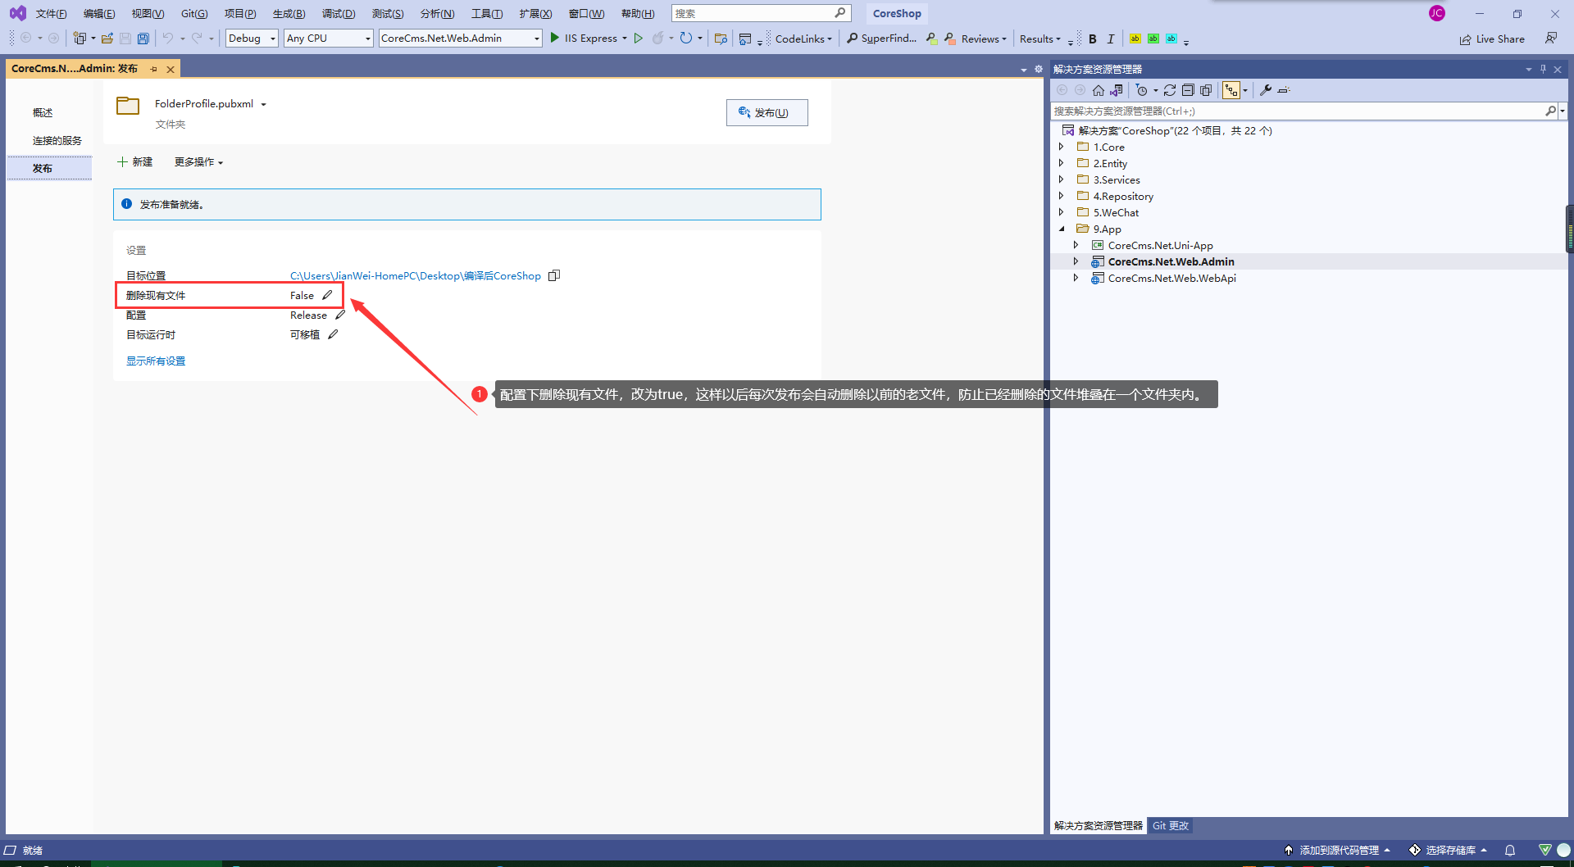Image resolution: width=1574 pixels, height=867 pixels.
Task: Click the Collapse All icon in Solution Explorer
Action: click(x=1188, y=90)
